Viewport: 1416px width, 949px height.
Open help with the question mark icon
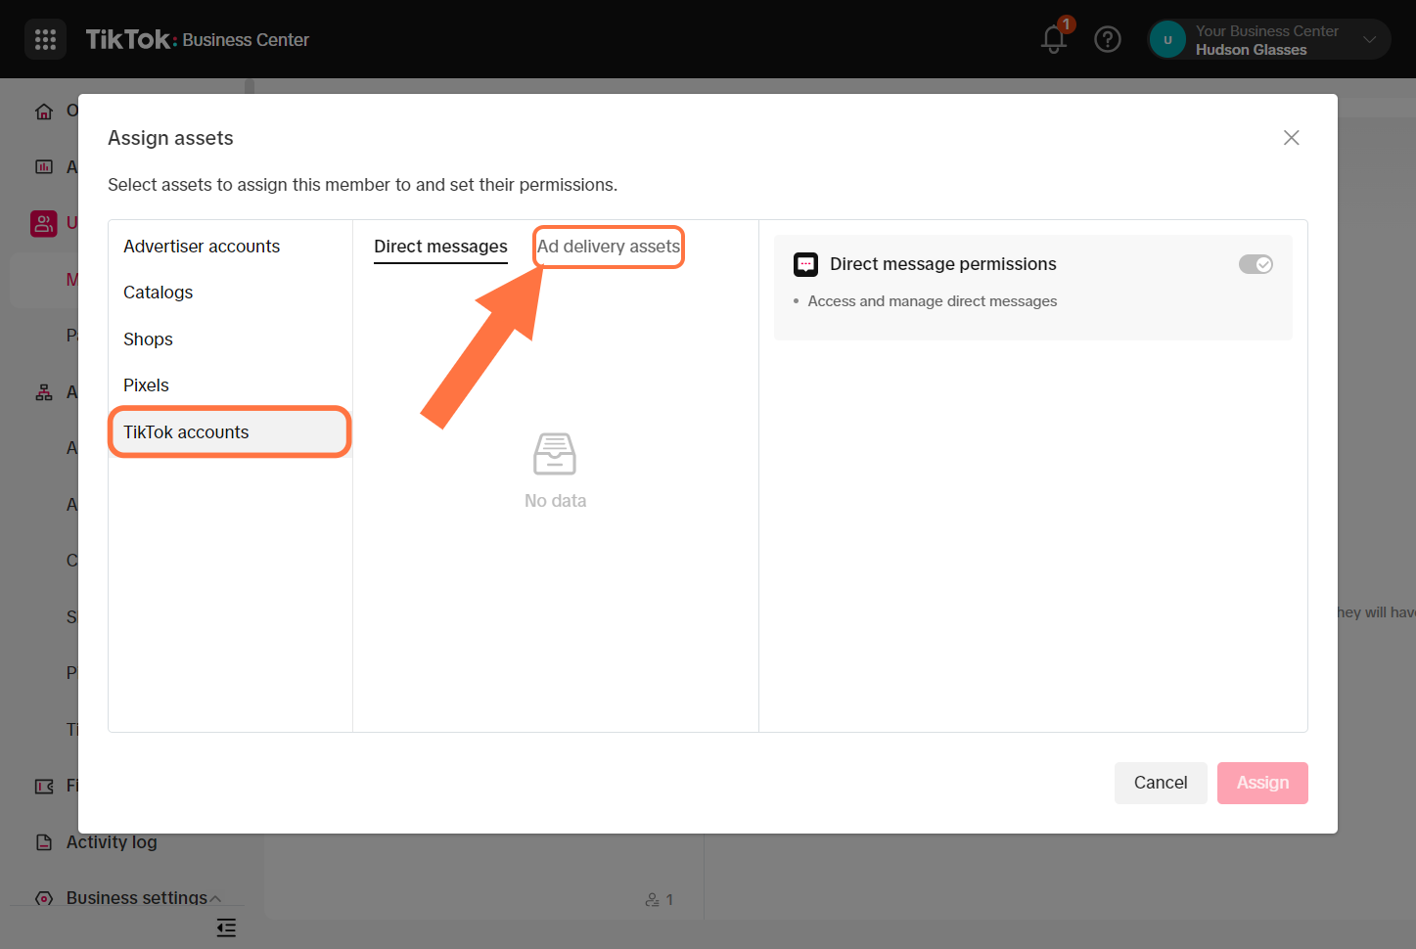1108,39
